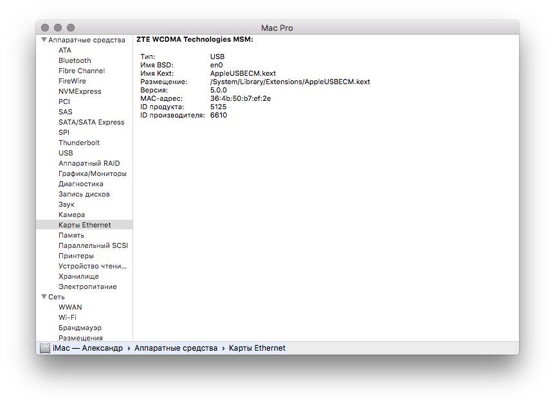Click the Сеть sidebar heading
Screen dimensions: 555x406
click(57, 297)
